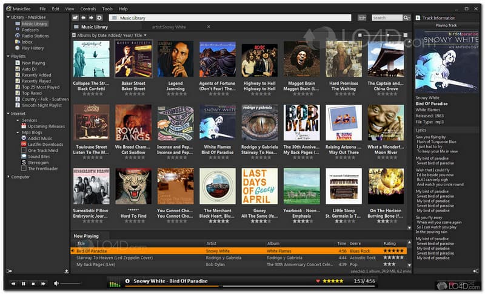Viewport: 485px width, 294px height.
Task: Expand the Computer tree section
Action: click(x=8, y=177)
